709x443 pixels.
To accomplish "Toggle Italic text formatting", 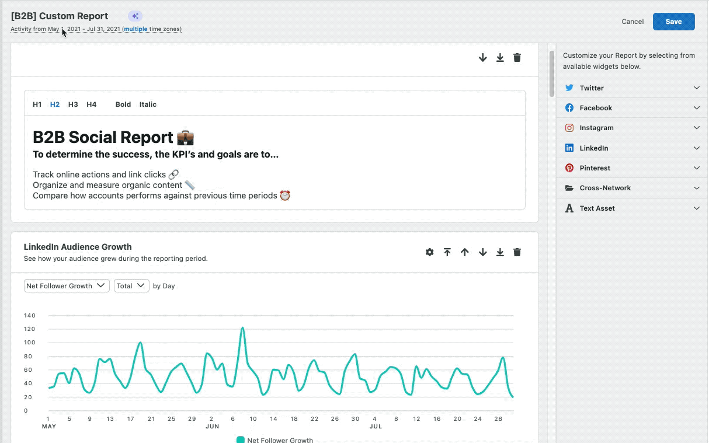I will (x=148, y=104).
